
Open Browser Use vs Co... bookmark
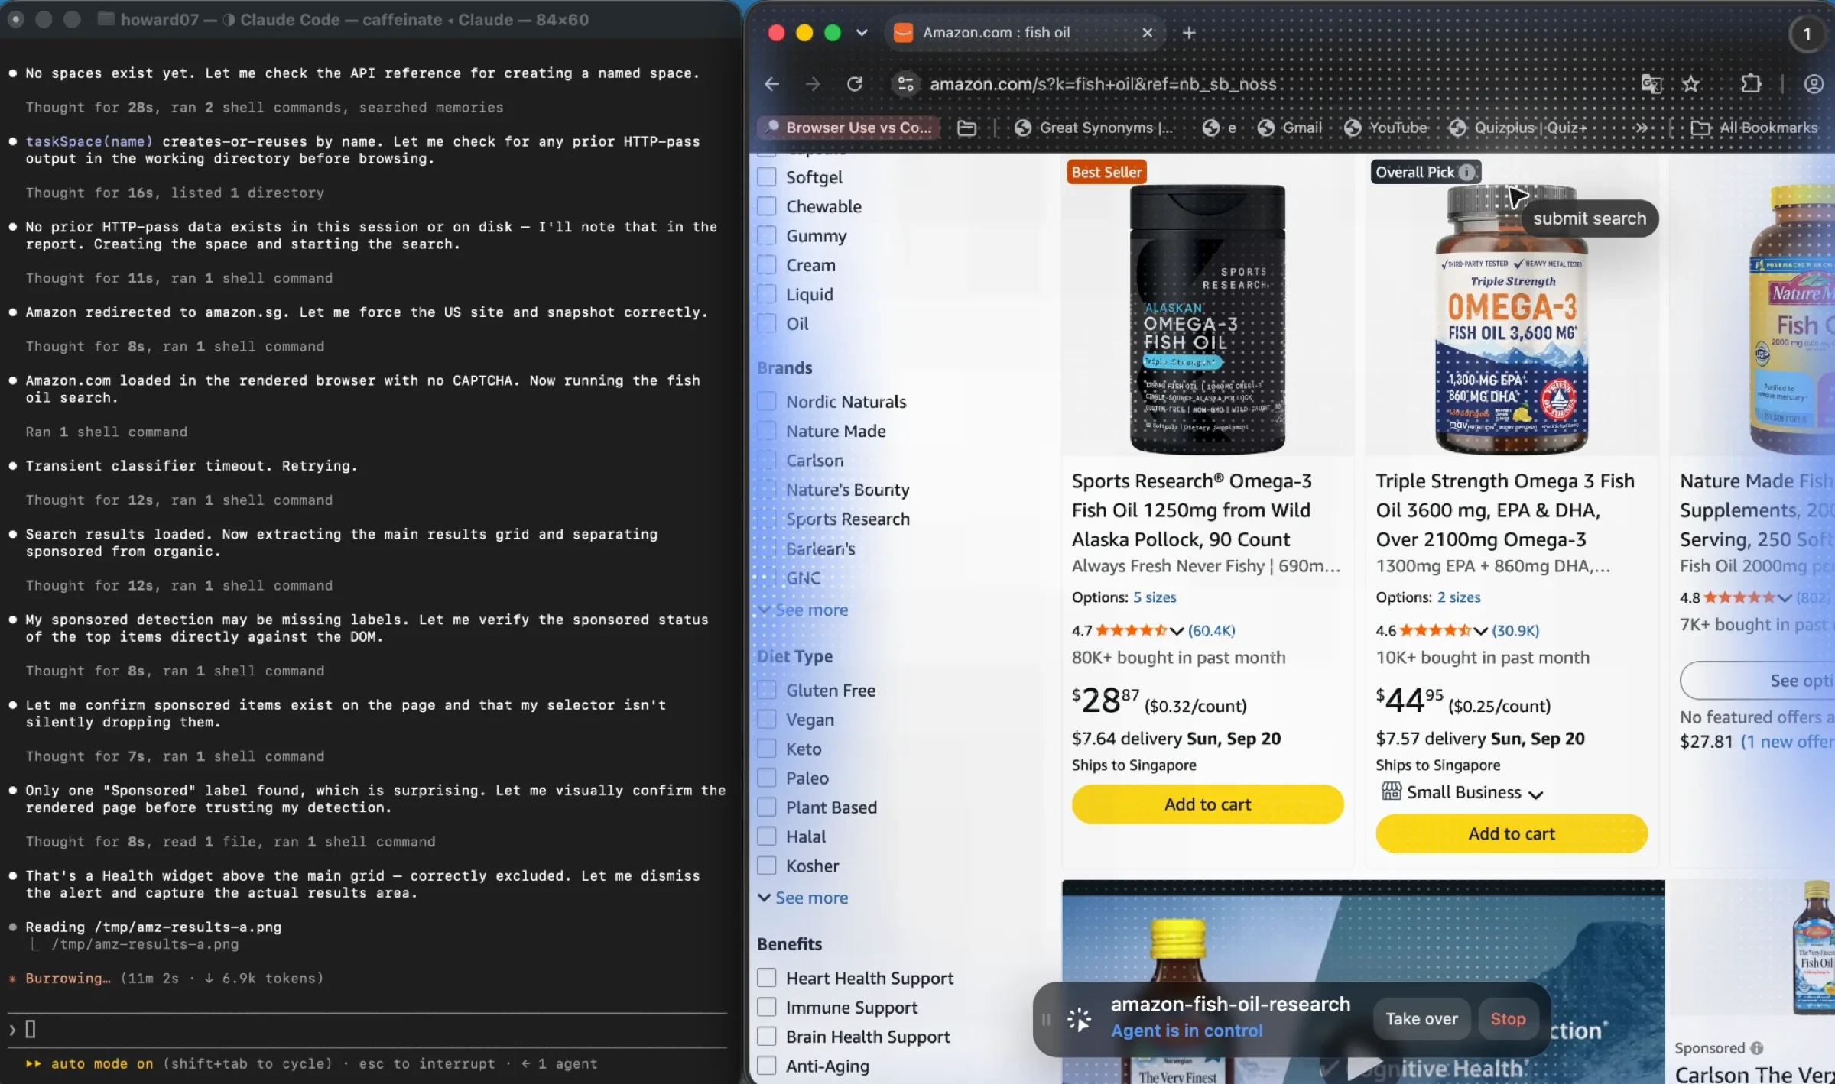point(848,128)
